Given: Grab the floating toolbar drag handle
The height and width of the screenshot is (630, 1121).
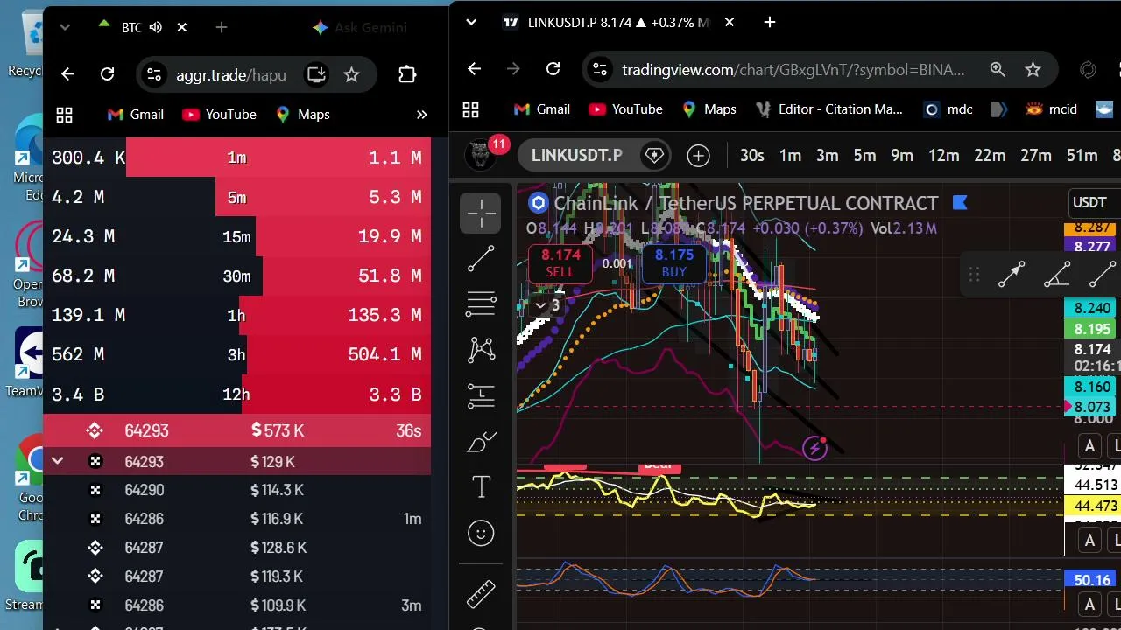Looking at the screenshot, I should 974,276.
